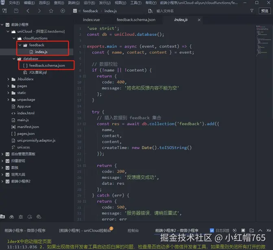Viewport: 273px width, 250px height.
Task: Click the index.js breadcrumb item
Action: 111,11
